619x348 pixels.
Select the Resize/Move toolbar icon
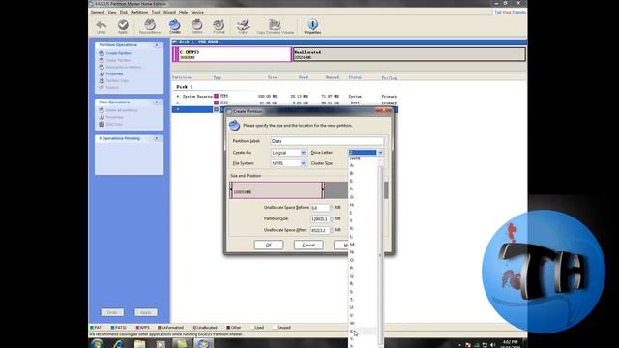[x=150, y=25]
